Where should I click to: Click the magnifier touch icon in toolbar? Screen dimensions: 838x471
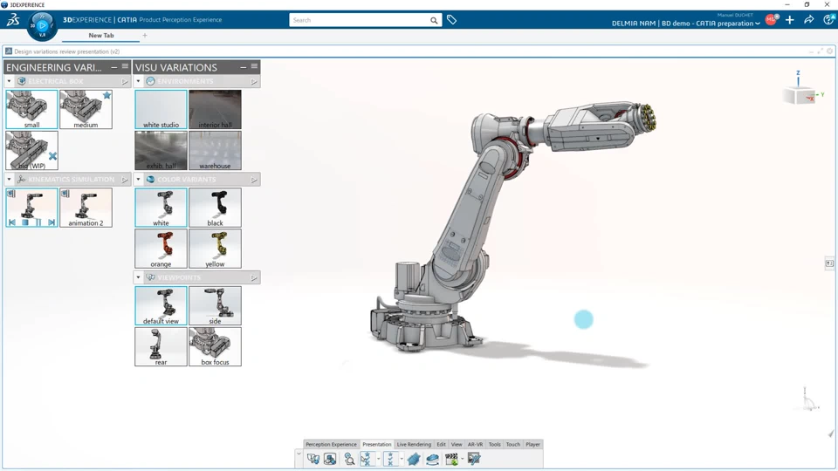[349, 459]
